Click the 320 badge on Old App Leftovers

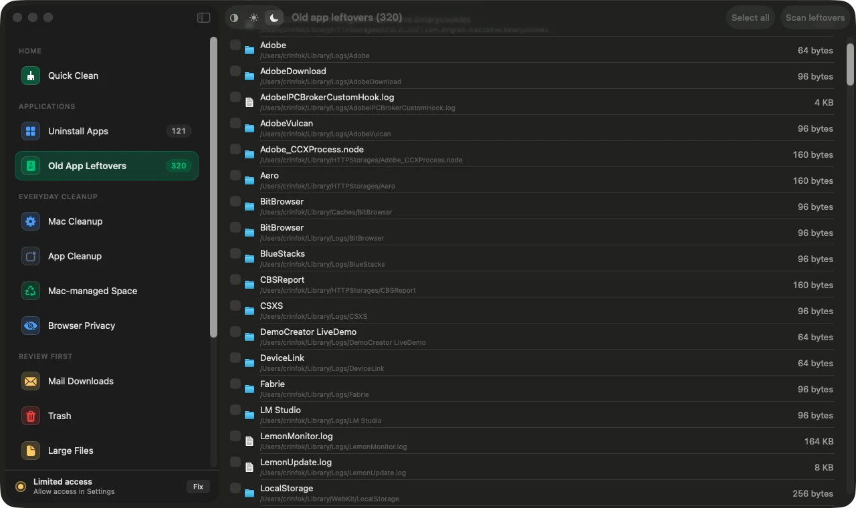tap(179, 166)
